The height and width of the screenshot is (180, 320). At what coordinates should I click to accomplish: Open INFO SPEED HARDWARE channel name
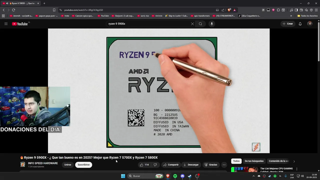pyautogui.click(x=43, y=163)
